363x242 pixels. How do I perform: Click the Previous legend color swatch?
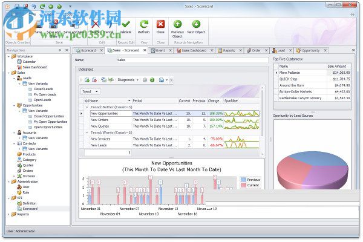point(243,180)
